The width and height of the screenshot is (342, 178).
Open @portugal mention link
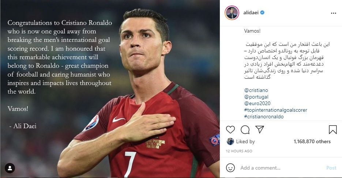[256, 97]
